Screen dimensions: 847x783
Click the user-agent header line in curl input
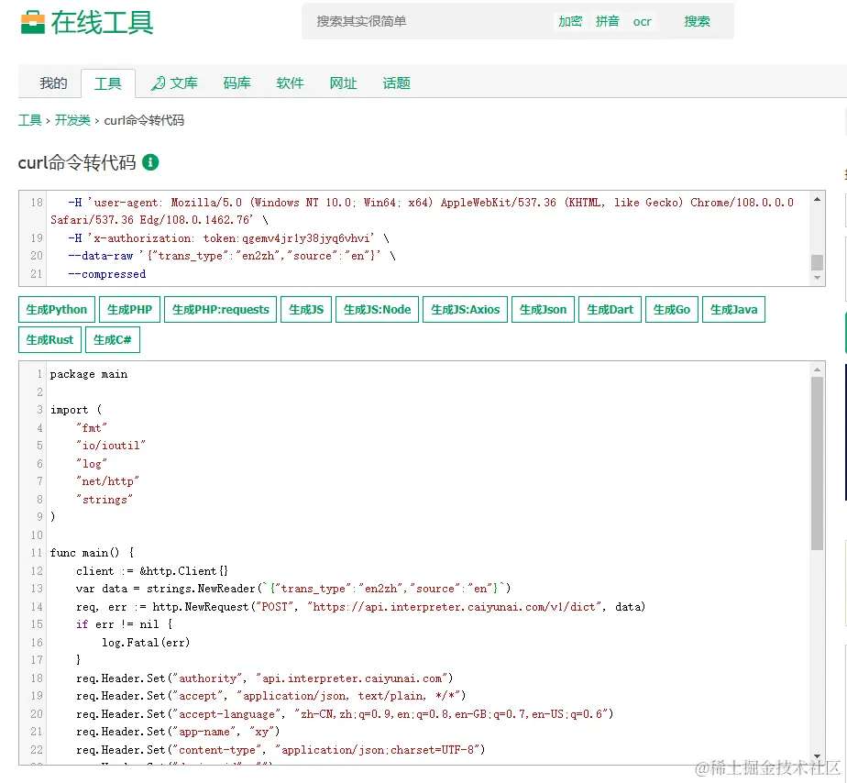point(423,211)
